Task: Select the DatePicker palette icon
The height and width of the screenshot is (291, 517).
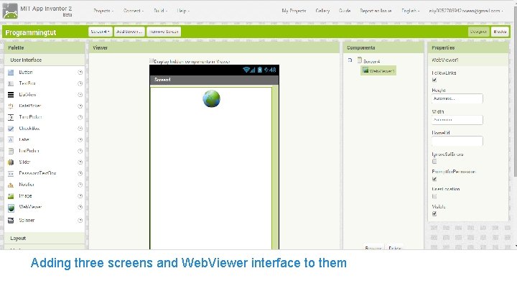Action: click(x=11, y=106)
